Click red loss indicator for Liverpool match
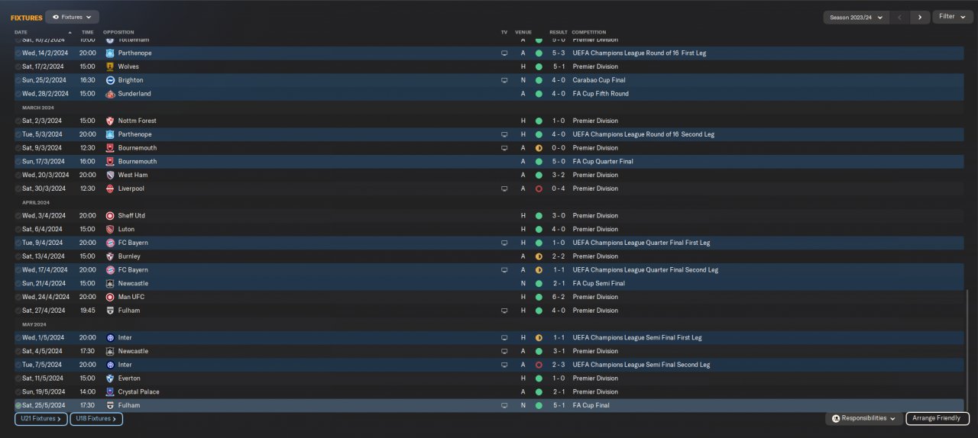 click(x=539, y=188)
